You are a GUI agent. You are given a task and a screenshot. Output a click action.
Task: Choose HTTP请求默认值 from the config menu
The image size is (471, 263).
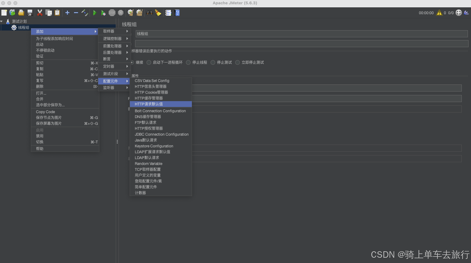161,104
